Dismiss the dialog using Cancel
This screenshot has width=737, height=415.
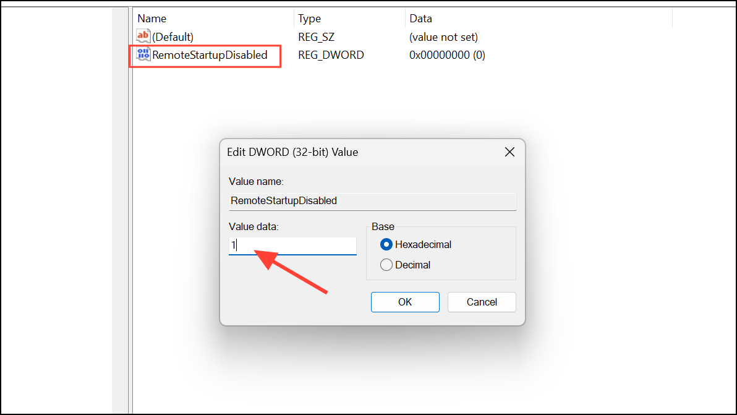click(482, 302)
